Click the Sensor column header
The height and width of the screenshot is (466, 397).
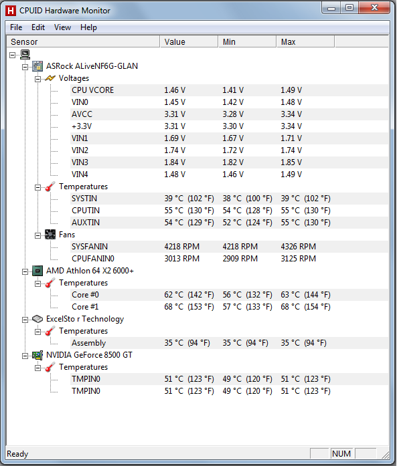[83, 42]
